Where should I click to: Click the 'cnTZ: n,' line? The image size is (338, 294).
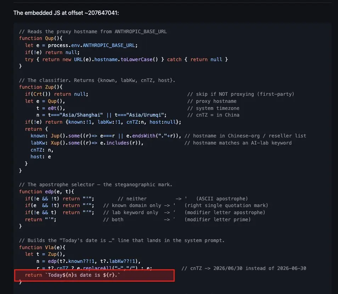coord(42,150)
